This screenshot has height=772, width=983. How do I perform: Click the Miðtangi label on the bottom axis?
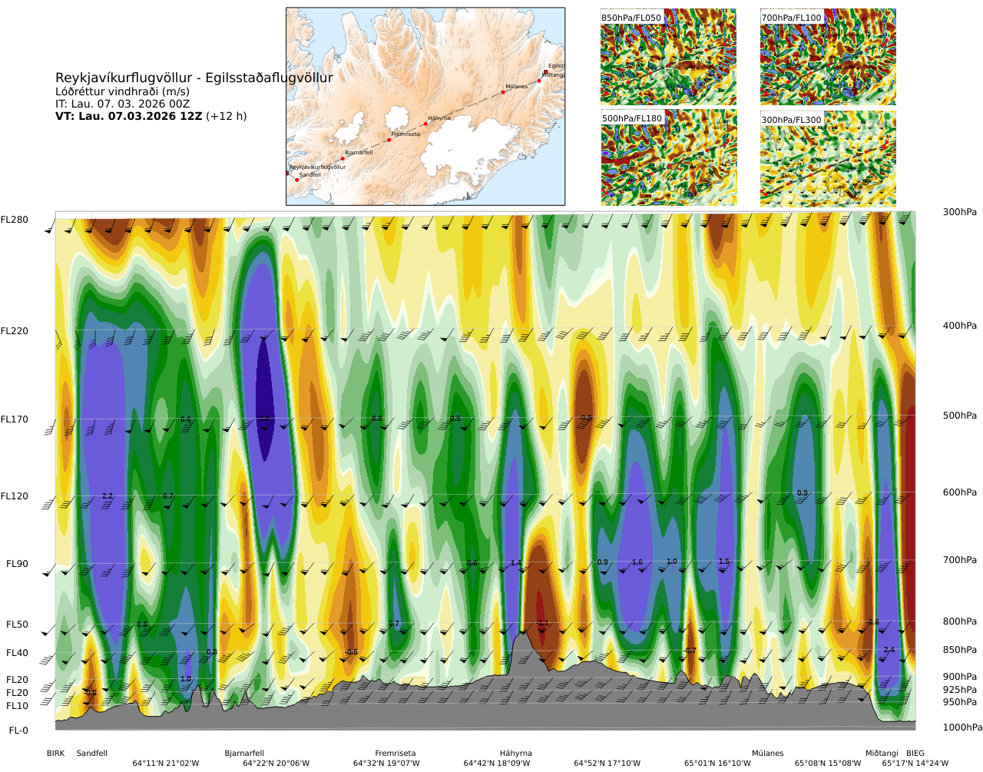(x=882, y=754)
